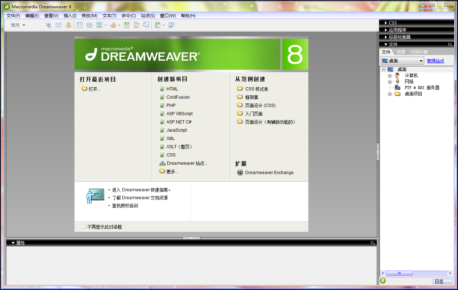Click the Named Anchor icon
This screenshot has height=290, width=458.
click(x=68, y=25)
